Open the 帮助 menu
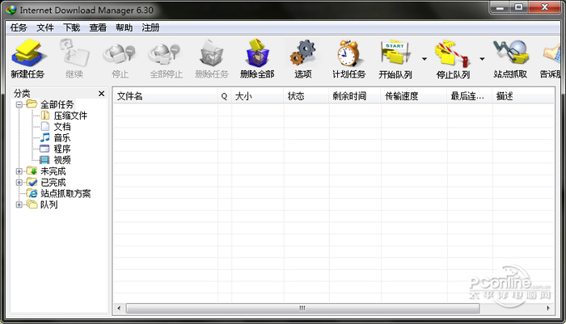Image resolution: width=566 pixels, height=324 pixels. (x=125, y=27)
